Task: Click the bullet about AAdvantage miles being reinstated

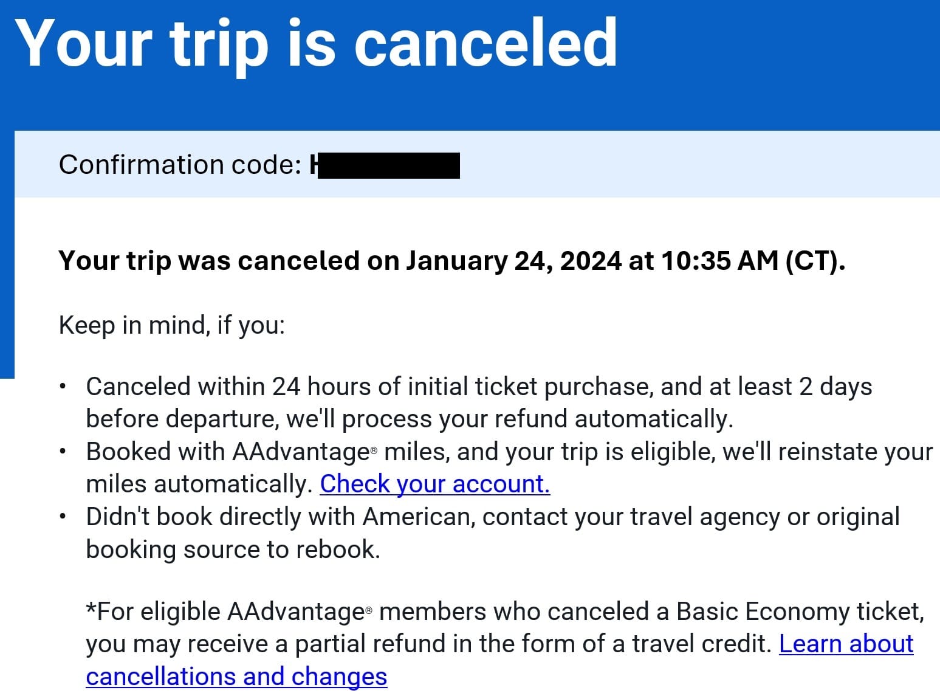Action: point(509,467)
